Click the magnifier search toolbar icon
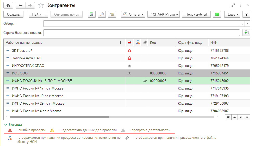The image size is (255, 146). [102, 15]
